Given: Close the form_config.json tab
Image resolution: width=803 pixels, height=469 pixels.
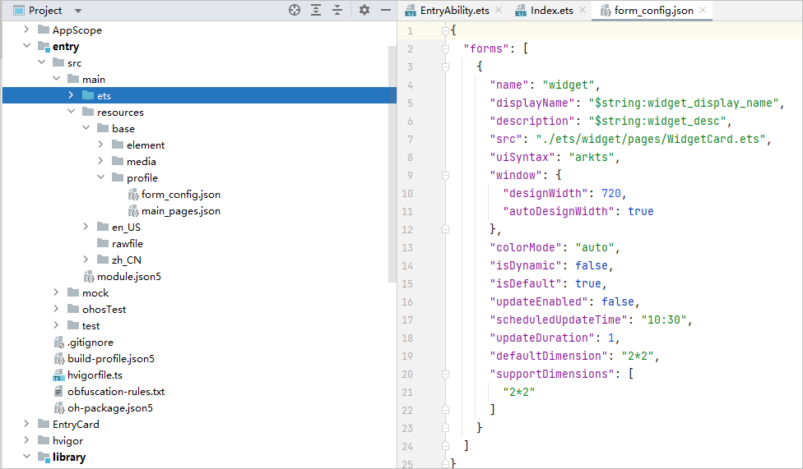Looking at the screenshot, I should tap(703, 10).
